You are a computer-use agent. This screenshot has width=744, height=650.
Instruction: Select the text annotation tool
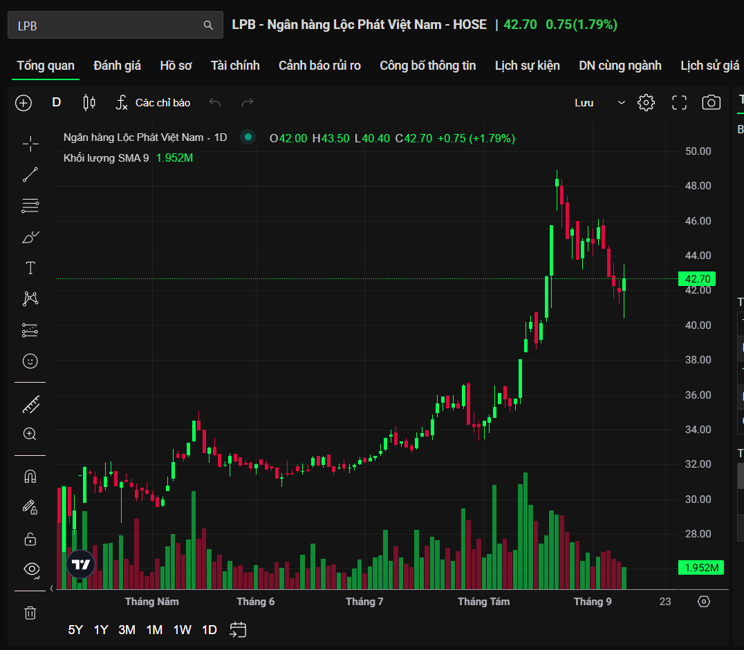(x=30, y=268)
